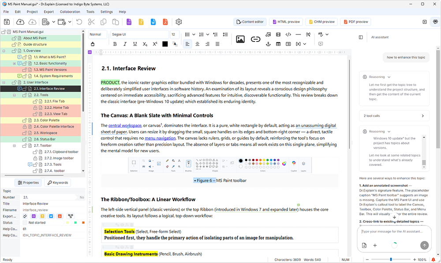Click the Undo icon
Viewport: 441px width, 263px height.
79,22
